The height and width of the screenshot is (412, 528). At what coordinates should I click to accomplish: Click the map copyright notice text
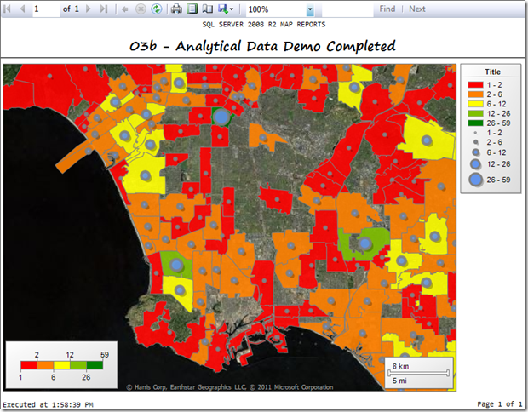click(230, 387)
